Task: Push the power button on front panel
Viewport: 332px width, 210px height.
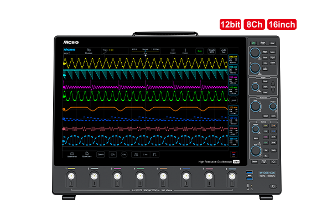Action: 273,186
